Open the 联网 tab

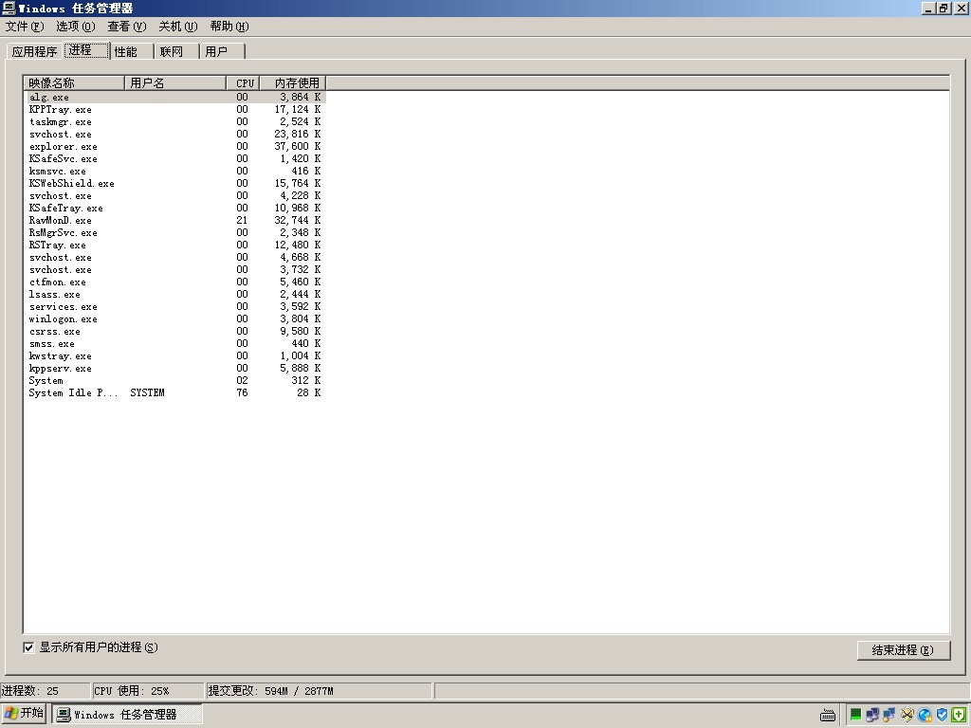(x=176, y=51)
